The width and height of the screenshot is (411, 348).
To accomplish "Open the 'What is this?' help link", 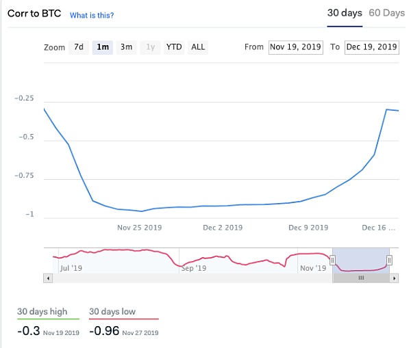I will tap(92, 15).
